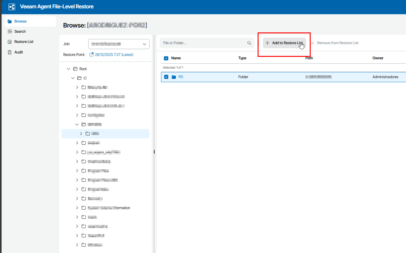Image resolution: width=406 pixels, height=253 pixels.
Task: Click the PD folder icon
Action: 174,77
